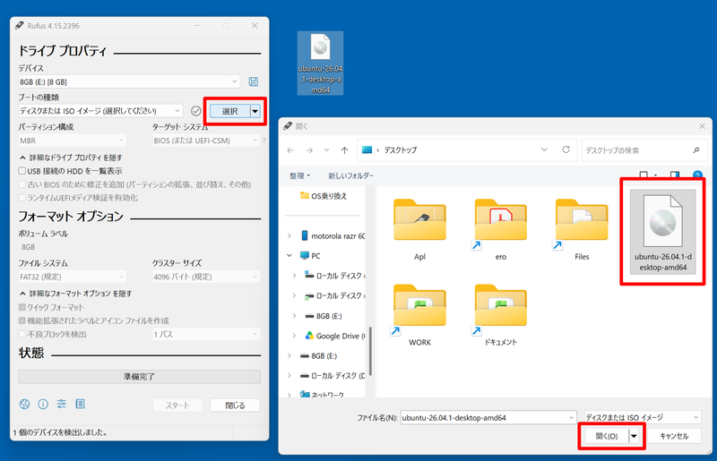Image resolution: width=717 pixels, height=461 pixels.
Task: Select the Apl folder
Action: (x=419, y=230)
